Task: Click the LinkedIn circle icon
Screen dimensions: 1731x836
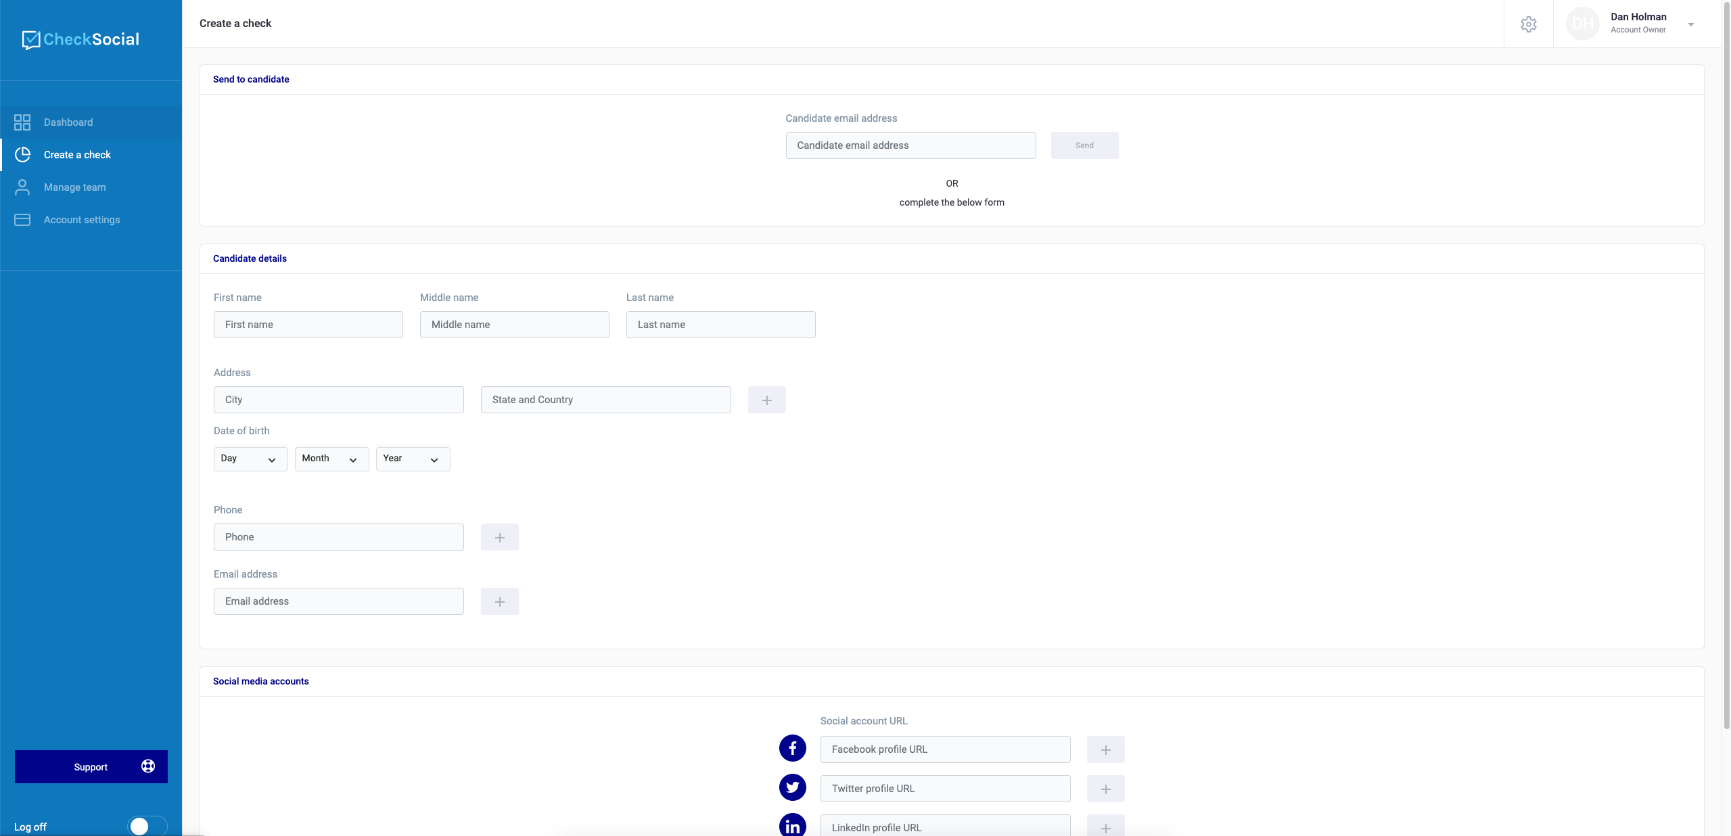Action: [x=792, y=825]
